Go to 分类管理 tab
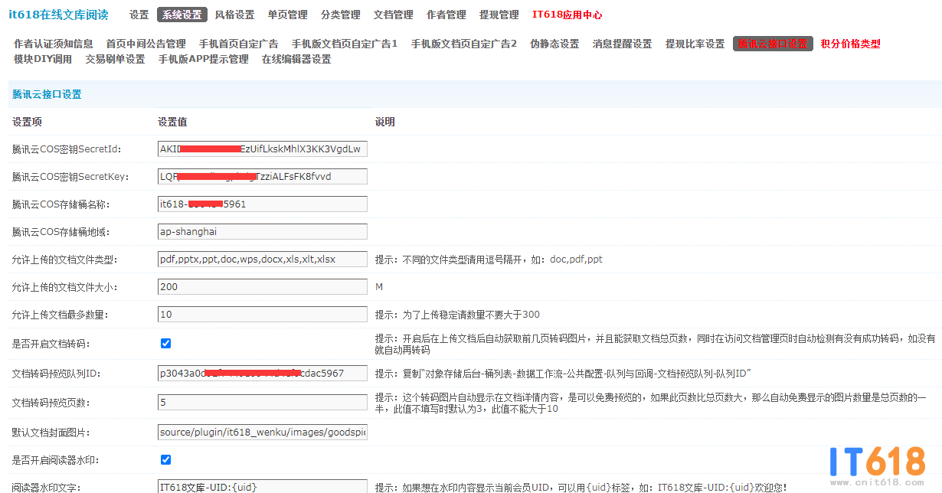This screenshot has height=493, width=942. tap(341, 15)
